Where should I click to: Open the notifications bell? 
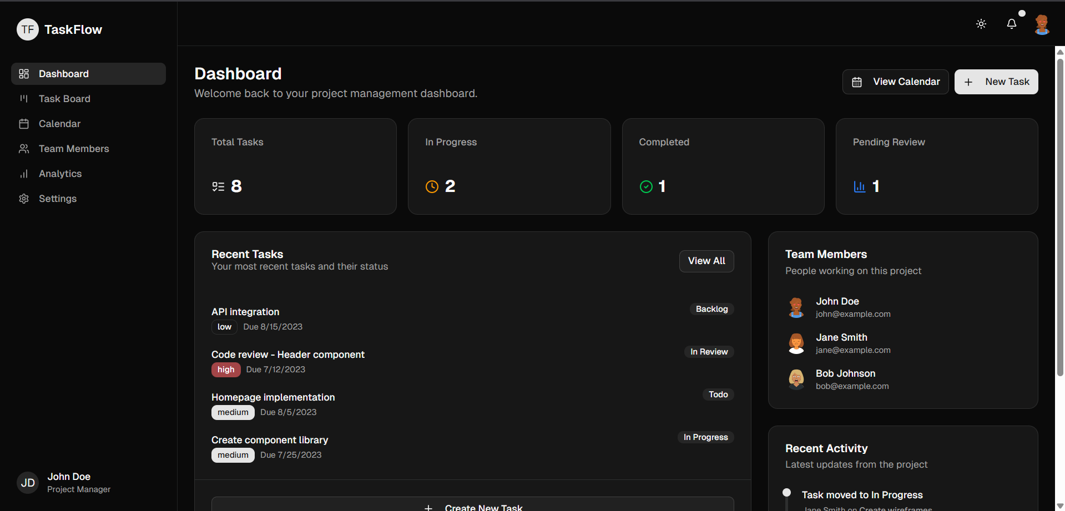(1011, 24)
